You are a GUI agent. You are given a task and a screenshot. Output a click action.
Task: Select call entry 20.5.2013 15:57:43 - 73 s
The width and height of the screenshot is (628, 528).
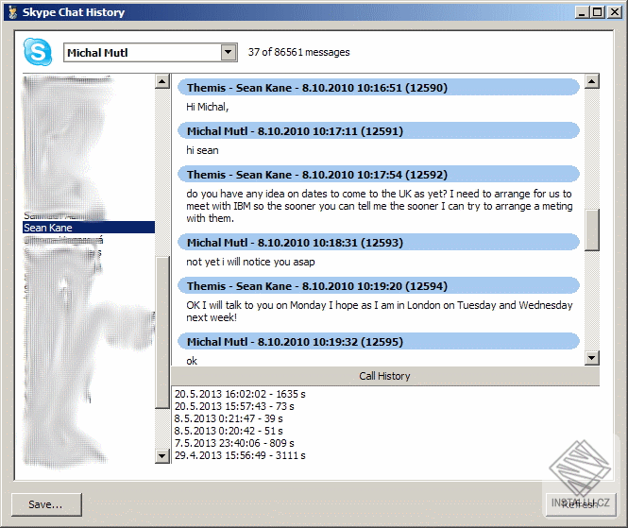click(234, 406)
